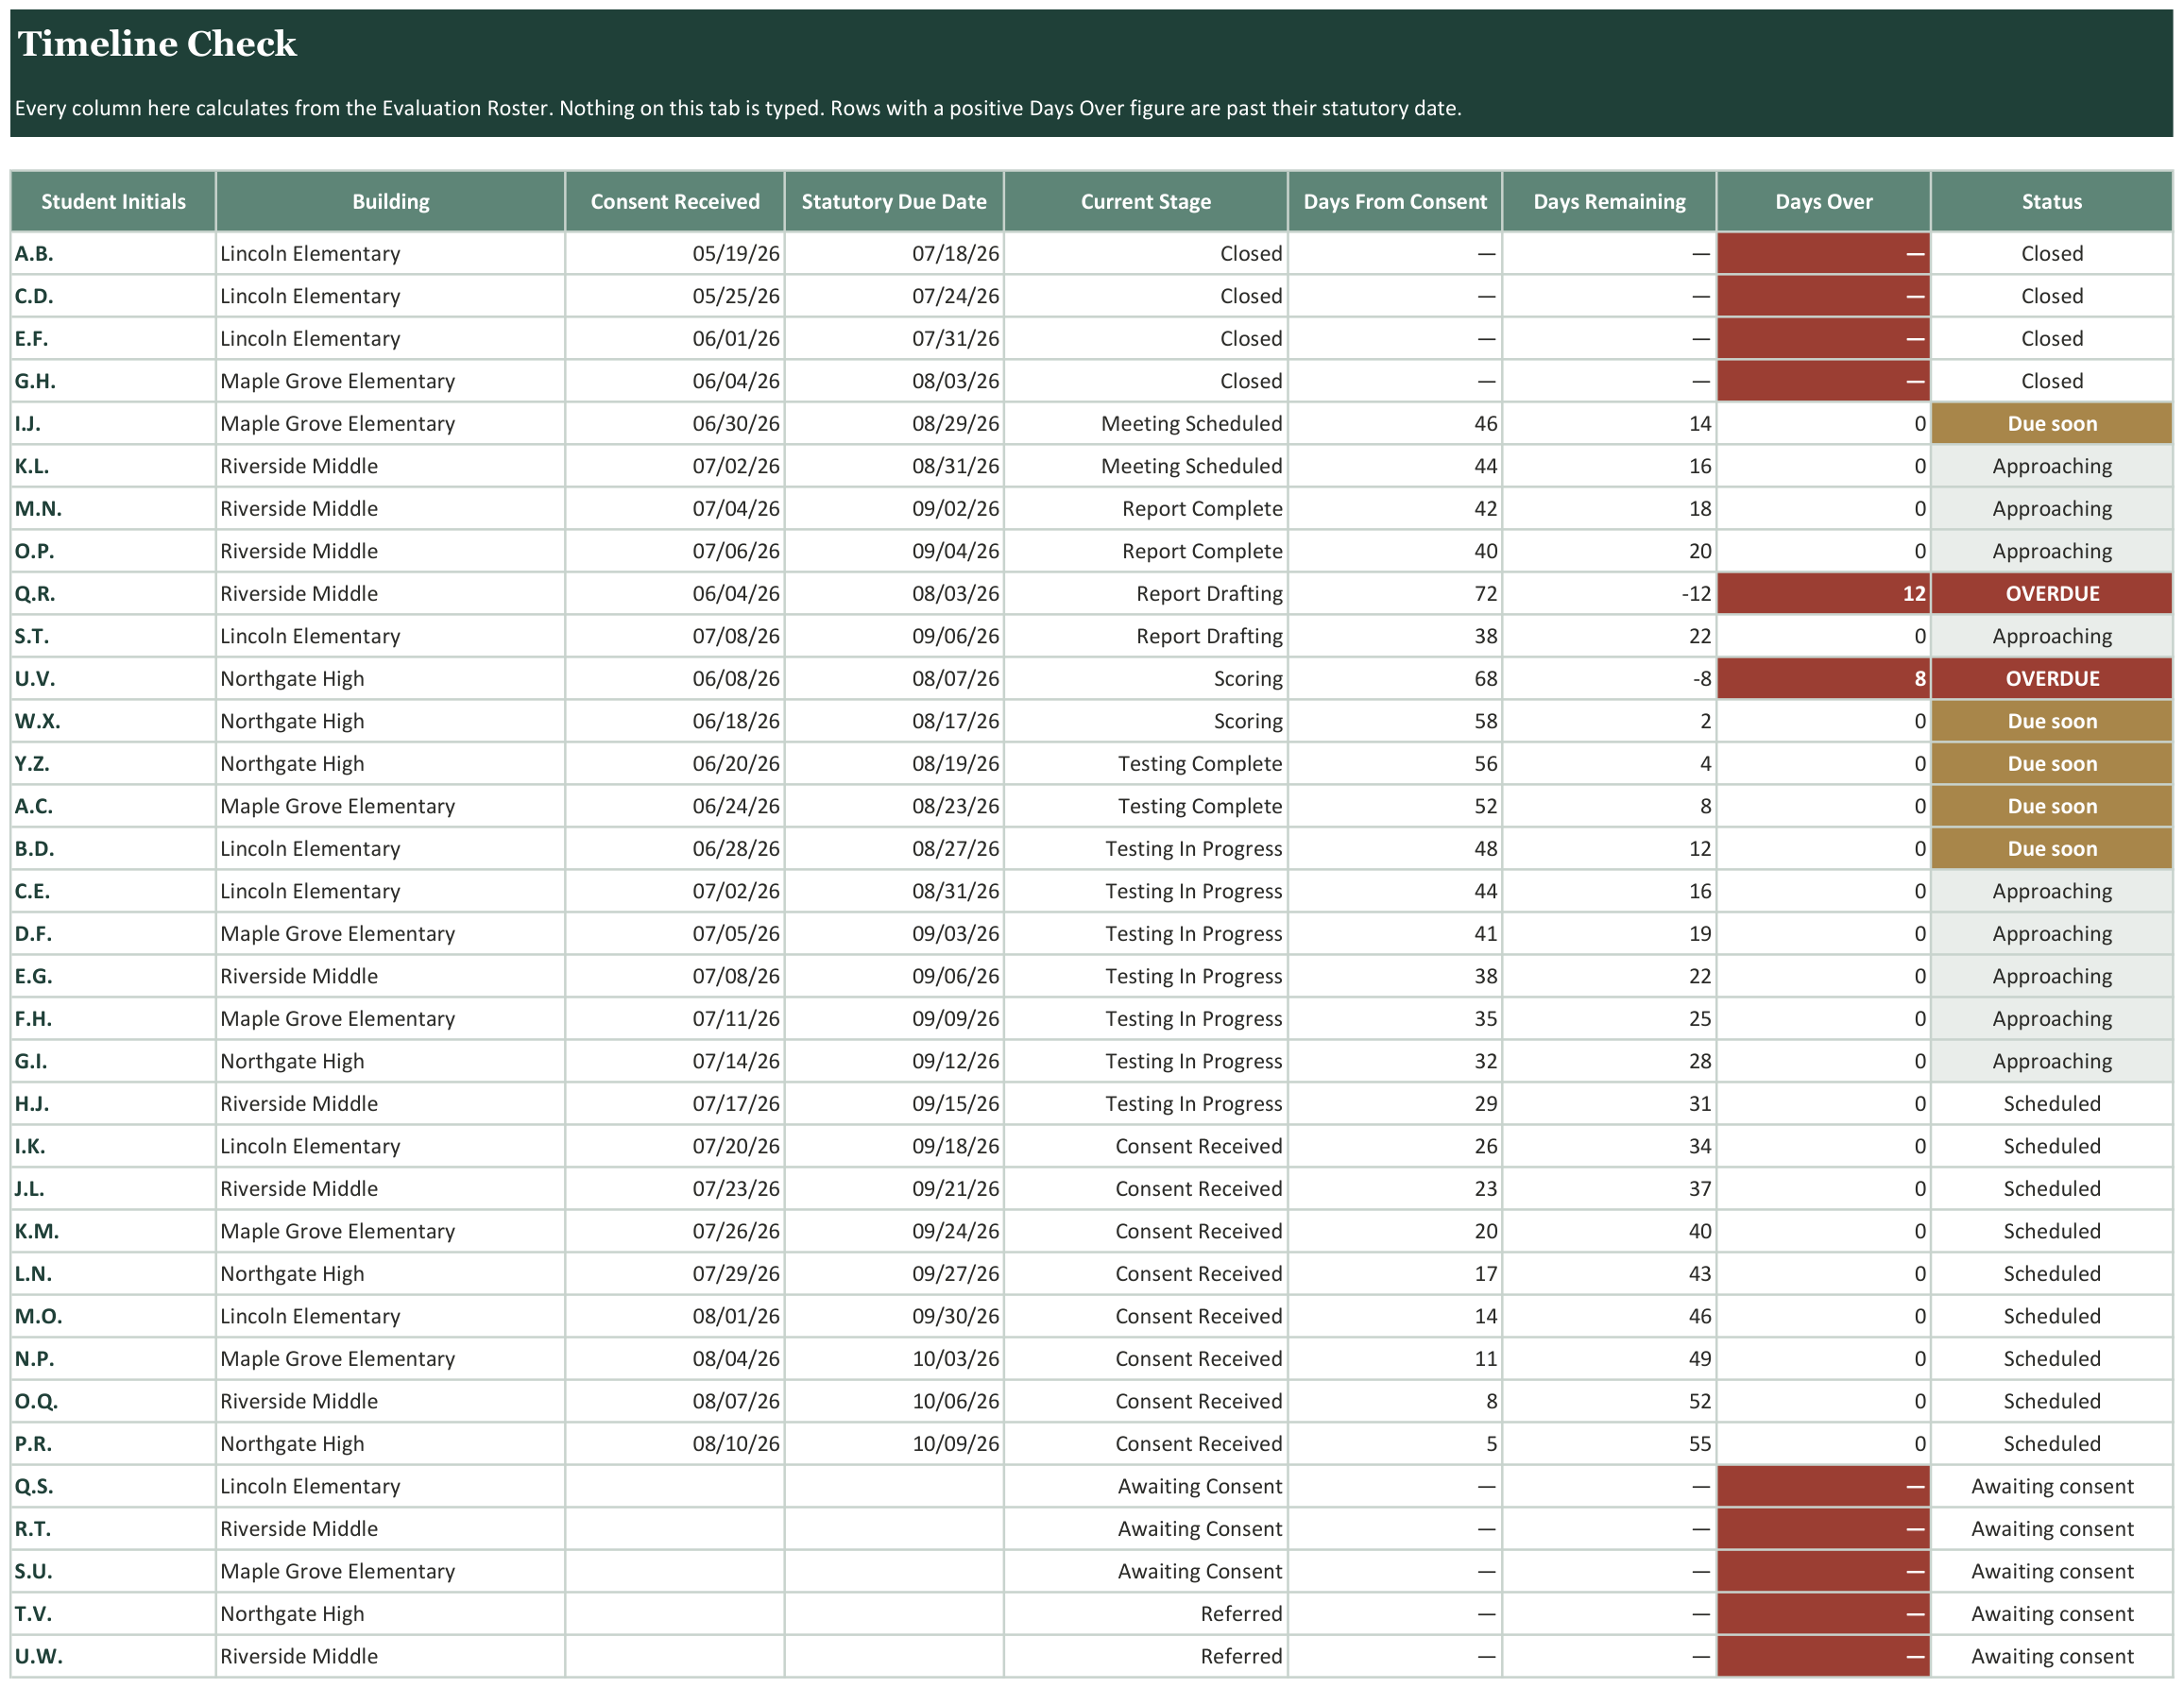Select the OVERDUE status for Q.R.
The height and width of the screenshot is (1688, 2184).
pyautogui.click(x=2052, y=594)
